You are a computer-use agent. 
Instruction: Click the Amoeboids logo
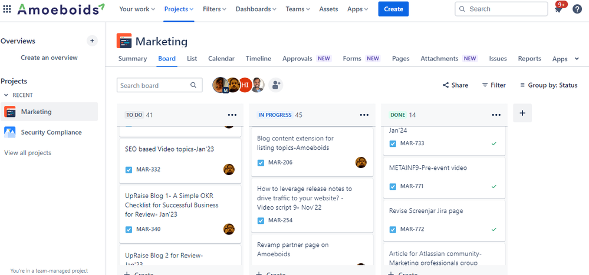point(61,9)
